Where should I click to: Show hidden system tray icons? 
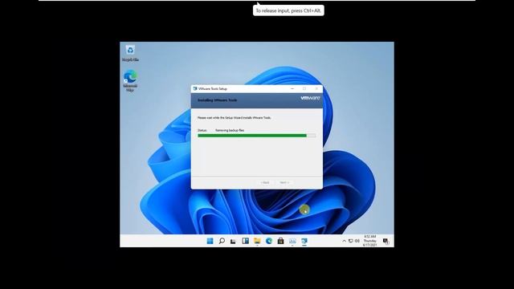tap(345, 241)
